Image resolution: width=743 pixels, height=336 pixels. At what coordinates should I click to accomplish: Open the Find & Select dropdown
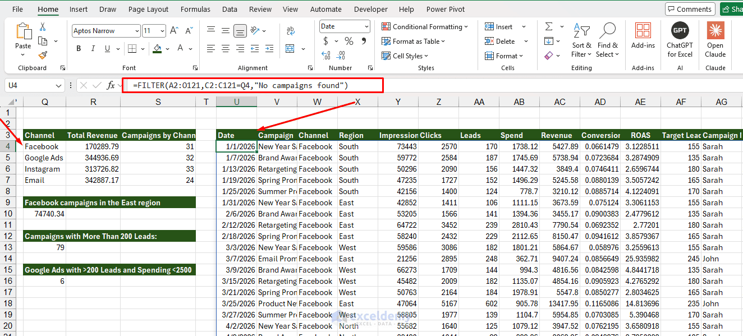[608, 39]
